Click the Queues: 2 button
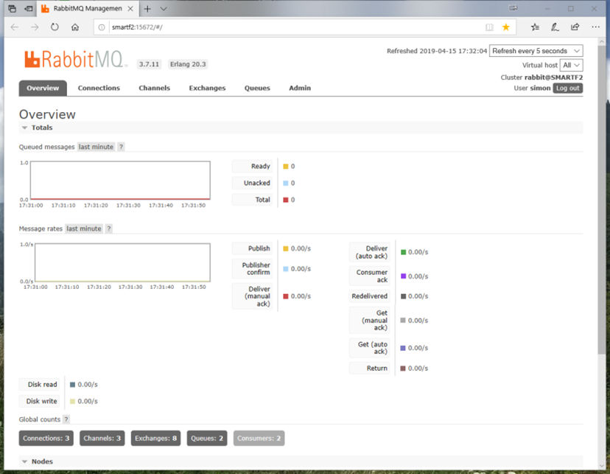This screenshot has height=474, width=610. [207, 438]
